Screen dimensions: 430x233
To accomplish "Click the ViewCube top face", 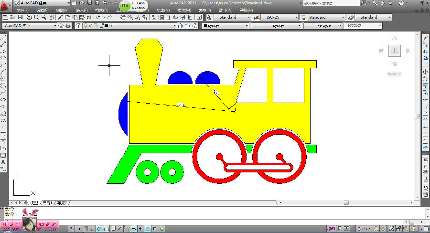I will (x=394, y=51).
